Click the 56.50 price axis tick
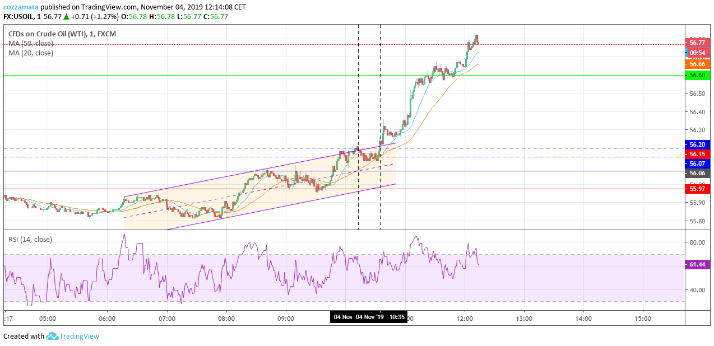Screen dimensions: 714x346 click(x=697, y=93)
